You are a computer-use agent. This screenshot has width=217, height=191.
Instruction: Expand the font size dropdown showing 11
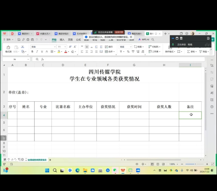65,47
